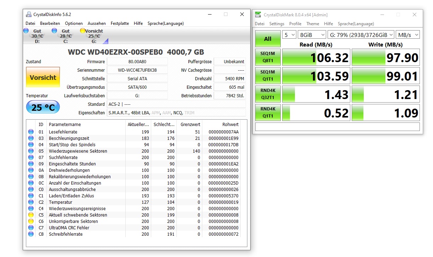Click the serial number field WD-WCC4E7UF8X38
The width and height of the screenshot is (433, 257).
[x=137, y=70]
